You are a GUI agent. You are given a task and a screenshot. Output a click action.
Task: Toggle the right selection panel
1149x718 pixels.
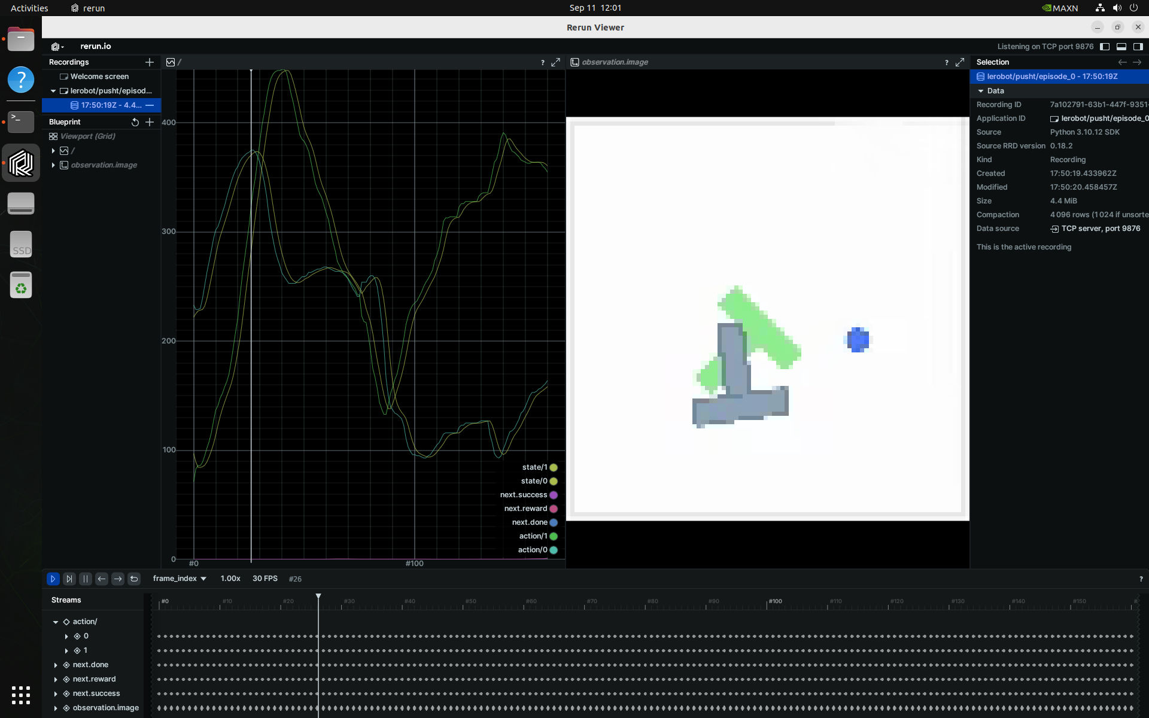click(1138, 47)
